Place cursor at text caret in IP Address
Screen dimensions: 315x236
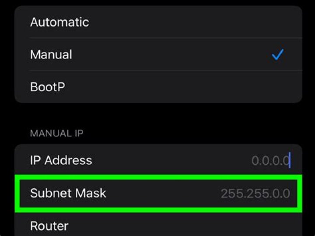pyautogui.click(x=290, y=160)
